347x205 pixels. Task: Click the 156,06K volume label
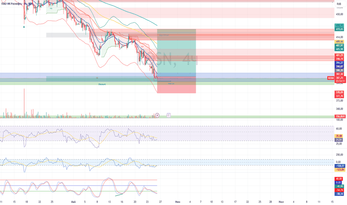click(340, 116)
